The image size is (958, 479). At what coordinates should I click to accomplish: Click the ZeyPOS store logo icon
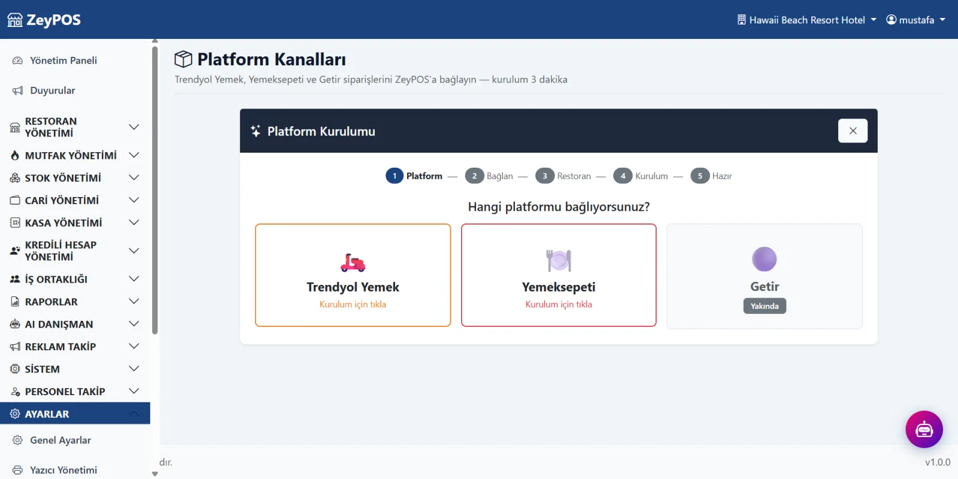coord(15,20)
